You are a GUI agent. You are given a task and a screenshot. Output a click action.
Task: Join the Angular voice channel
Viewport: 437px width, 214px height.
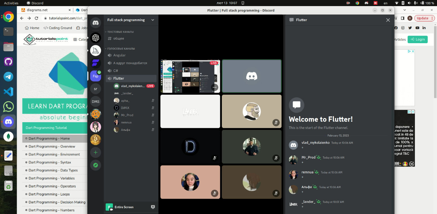[x=131, y=55]
